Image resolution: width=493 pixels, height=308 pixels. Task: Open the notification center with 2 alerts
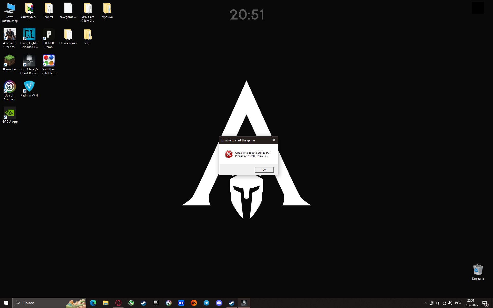pos(485,303)
